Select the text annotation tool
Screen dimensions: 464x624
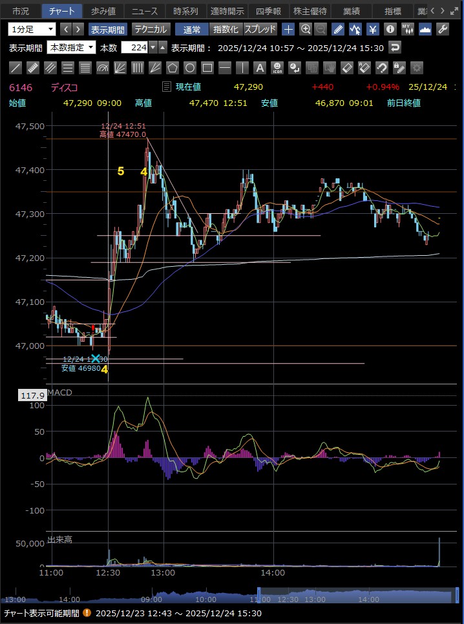coord(260,68)
